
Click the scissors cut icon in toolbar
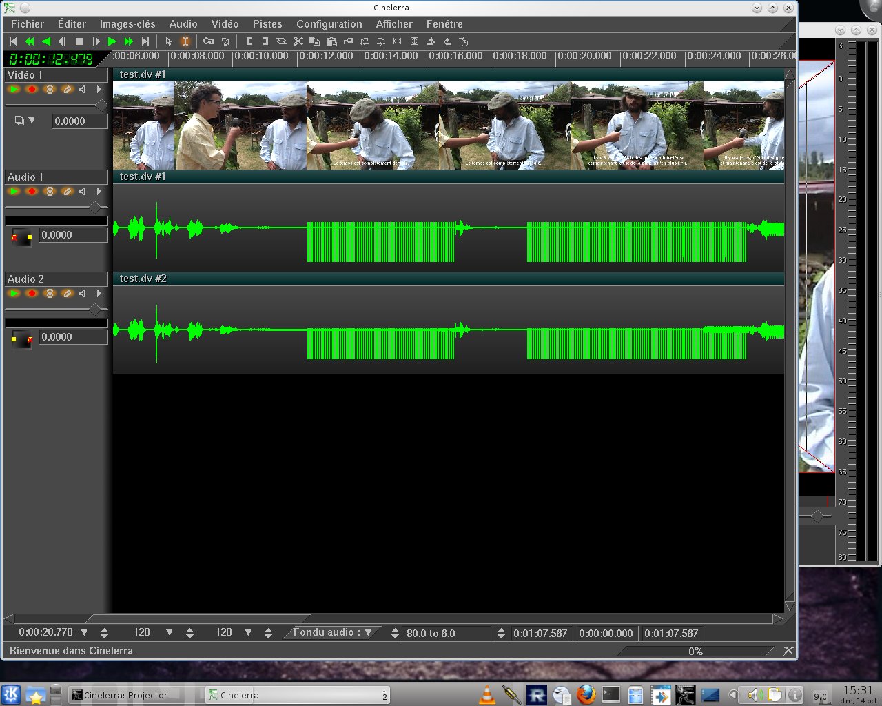tap(298, 41)
